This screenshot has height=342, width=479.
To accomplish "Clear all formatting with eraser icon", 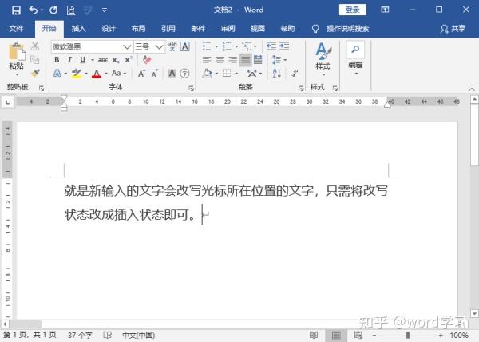I will (x=147, y=60).
